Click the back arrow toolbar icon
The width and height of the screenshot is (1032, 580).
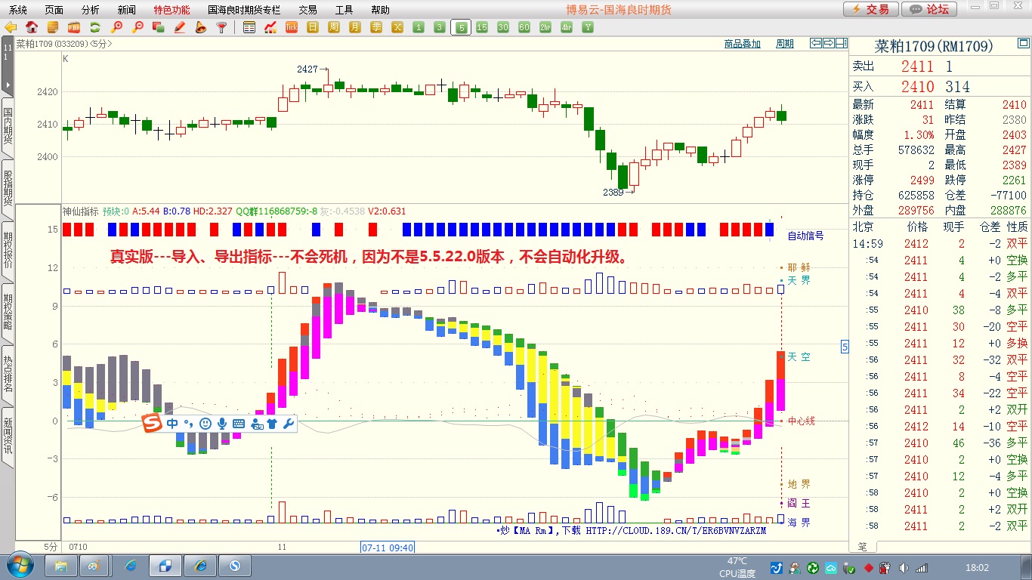click(11, 27)
